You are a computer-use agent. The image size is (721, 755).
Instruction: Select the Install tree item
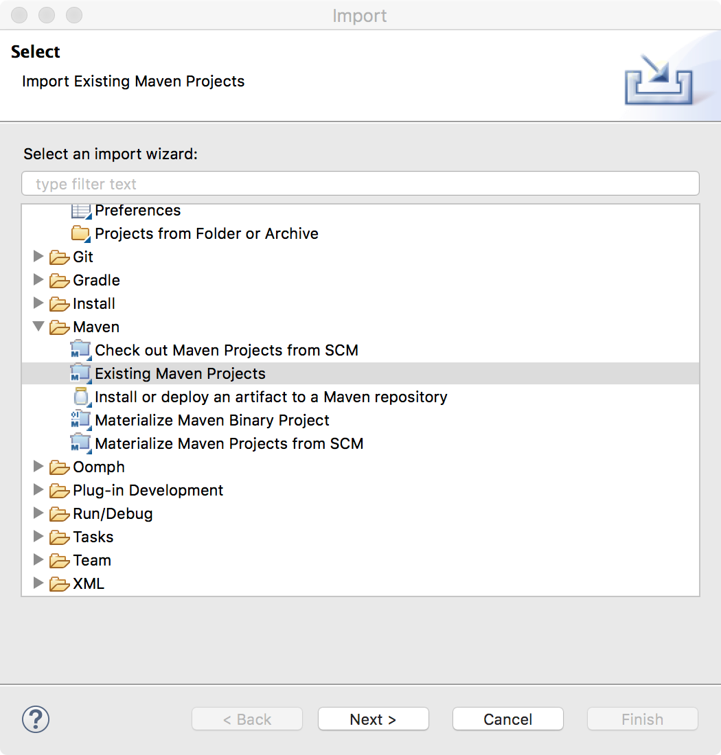point(93,303)
